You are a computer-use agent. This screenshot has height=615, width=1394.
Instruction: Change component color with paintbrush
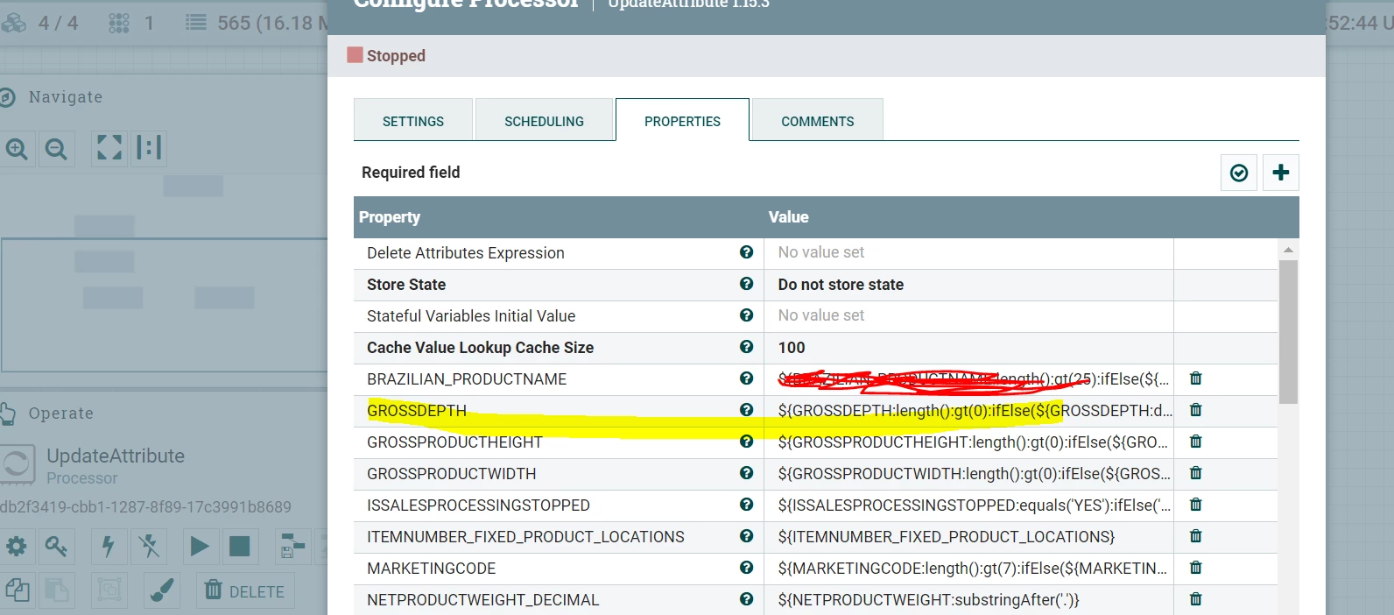(162, 590)
